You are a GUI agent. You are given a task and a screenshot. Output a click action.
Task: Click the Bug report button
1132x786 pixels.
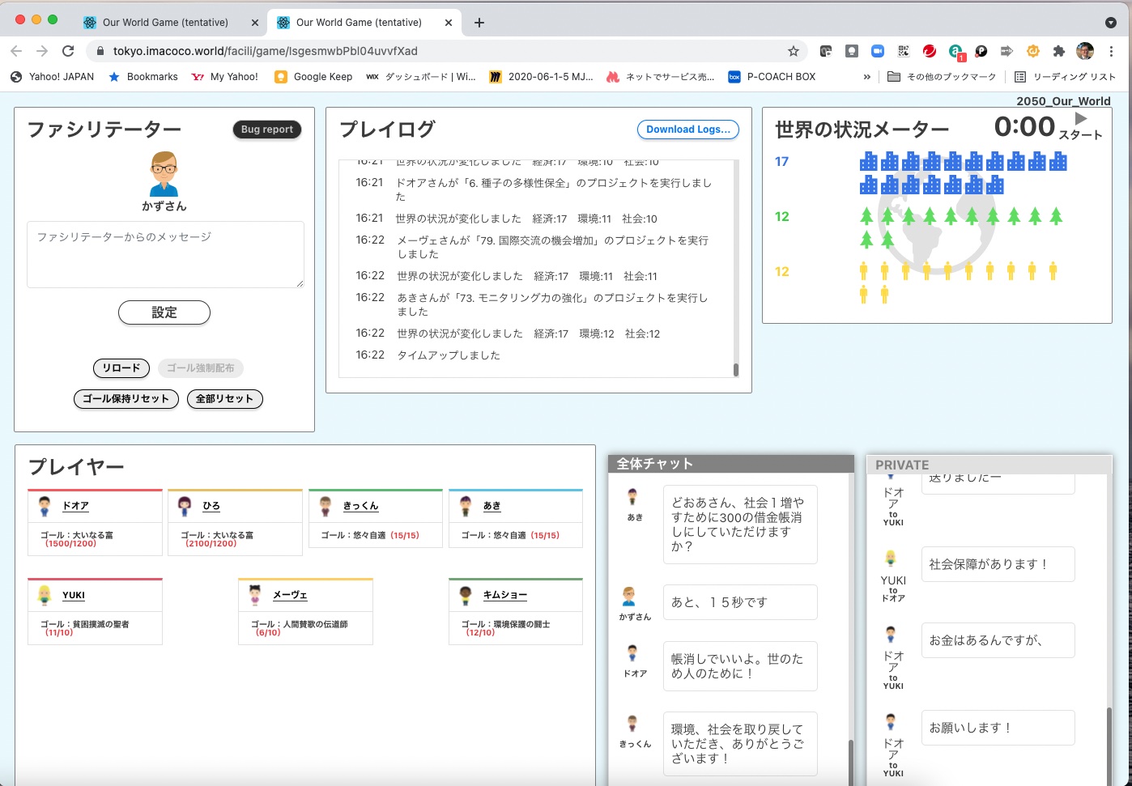tap(267, 130)
